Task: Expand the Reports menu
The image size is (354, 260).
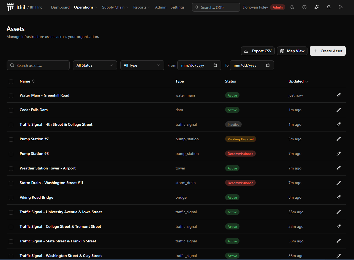Action: (x=142, y=7)
